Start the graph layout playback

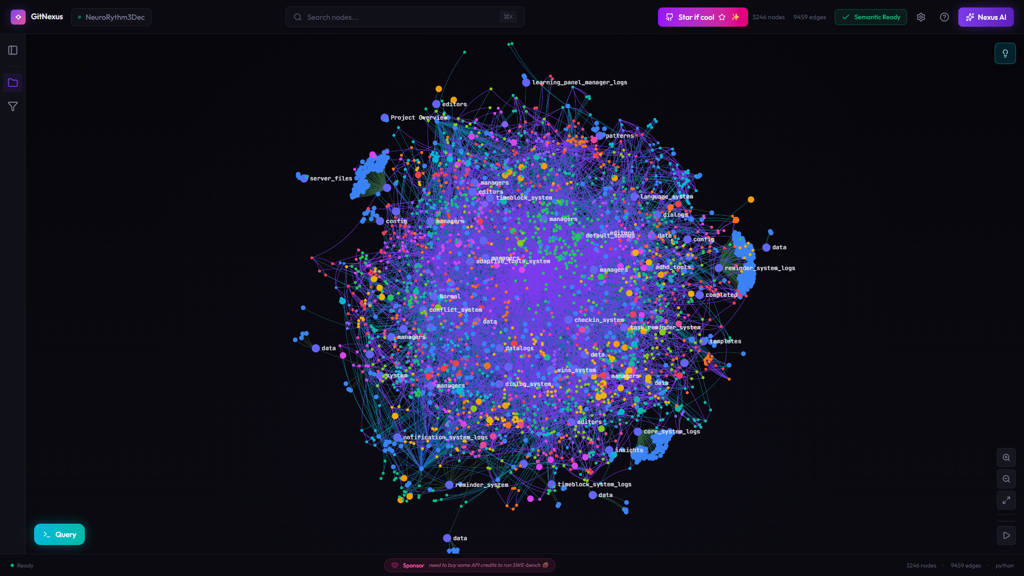pyautogui.click(x=1006, y=535)
